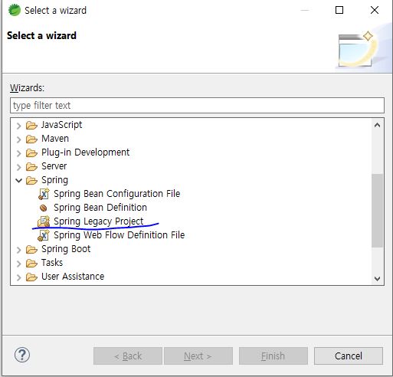The image size is (393, 377).
Task: Expand the Server category
Action: coord(18,167)
